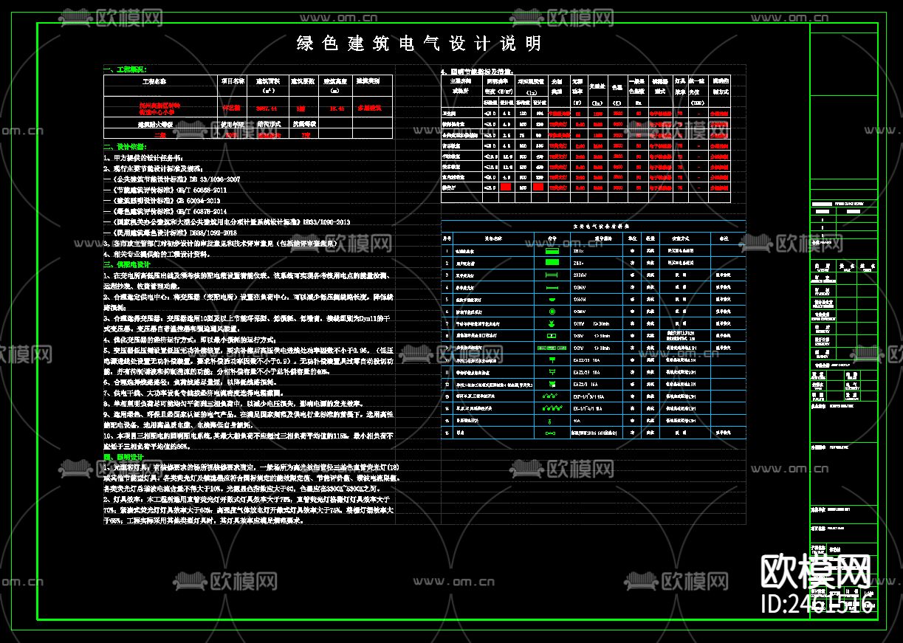This screenshot has width=903, height=643.
Task: Select the heading 二、设计依据
Action: coord(125,147)
